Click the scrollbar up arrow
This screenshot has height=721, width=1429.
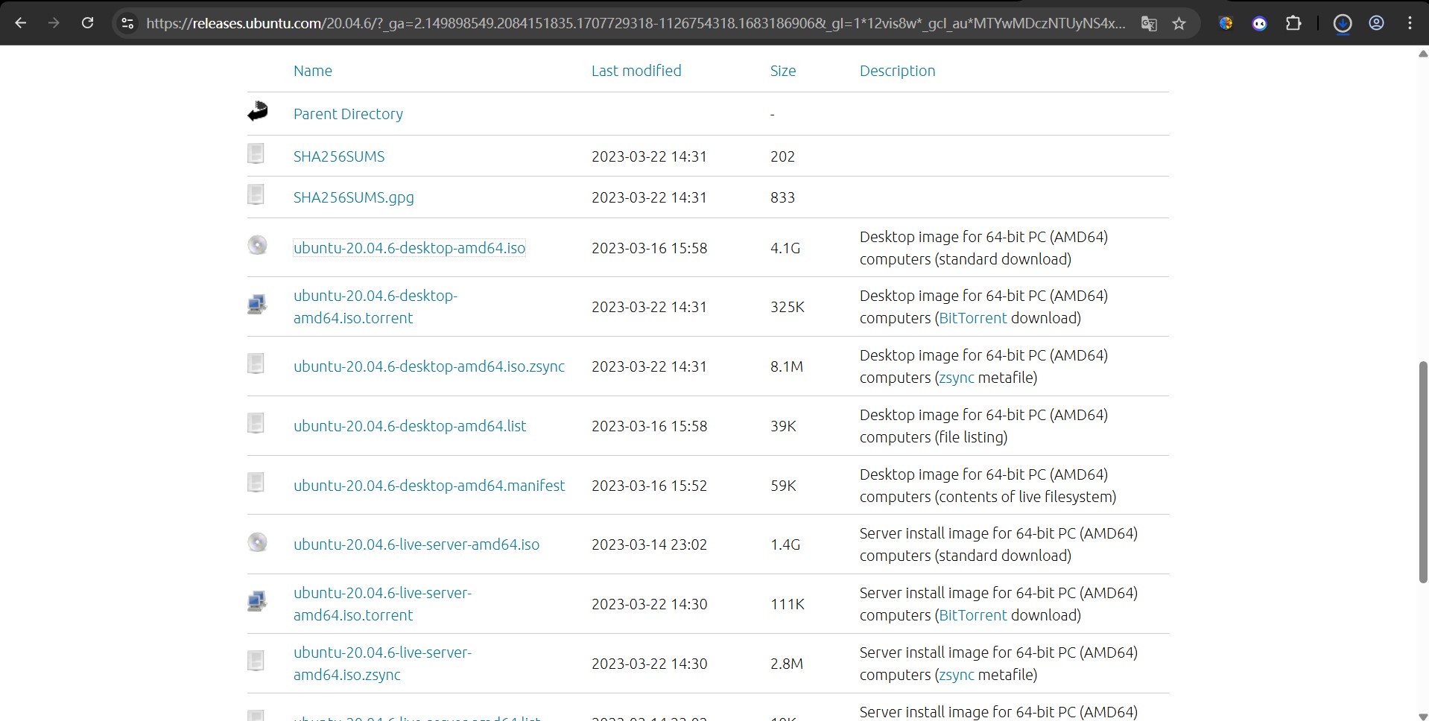[1423, 54]
